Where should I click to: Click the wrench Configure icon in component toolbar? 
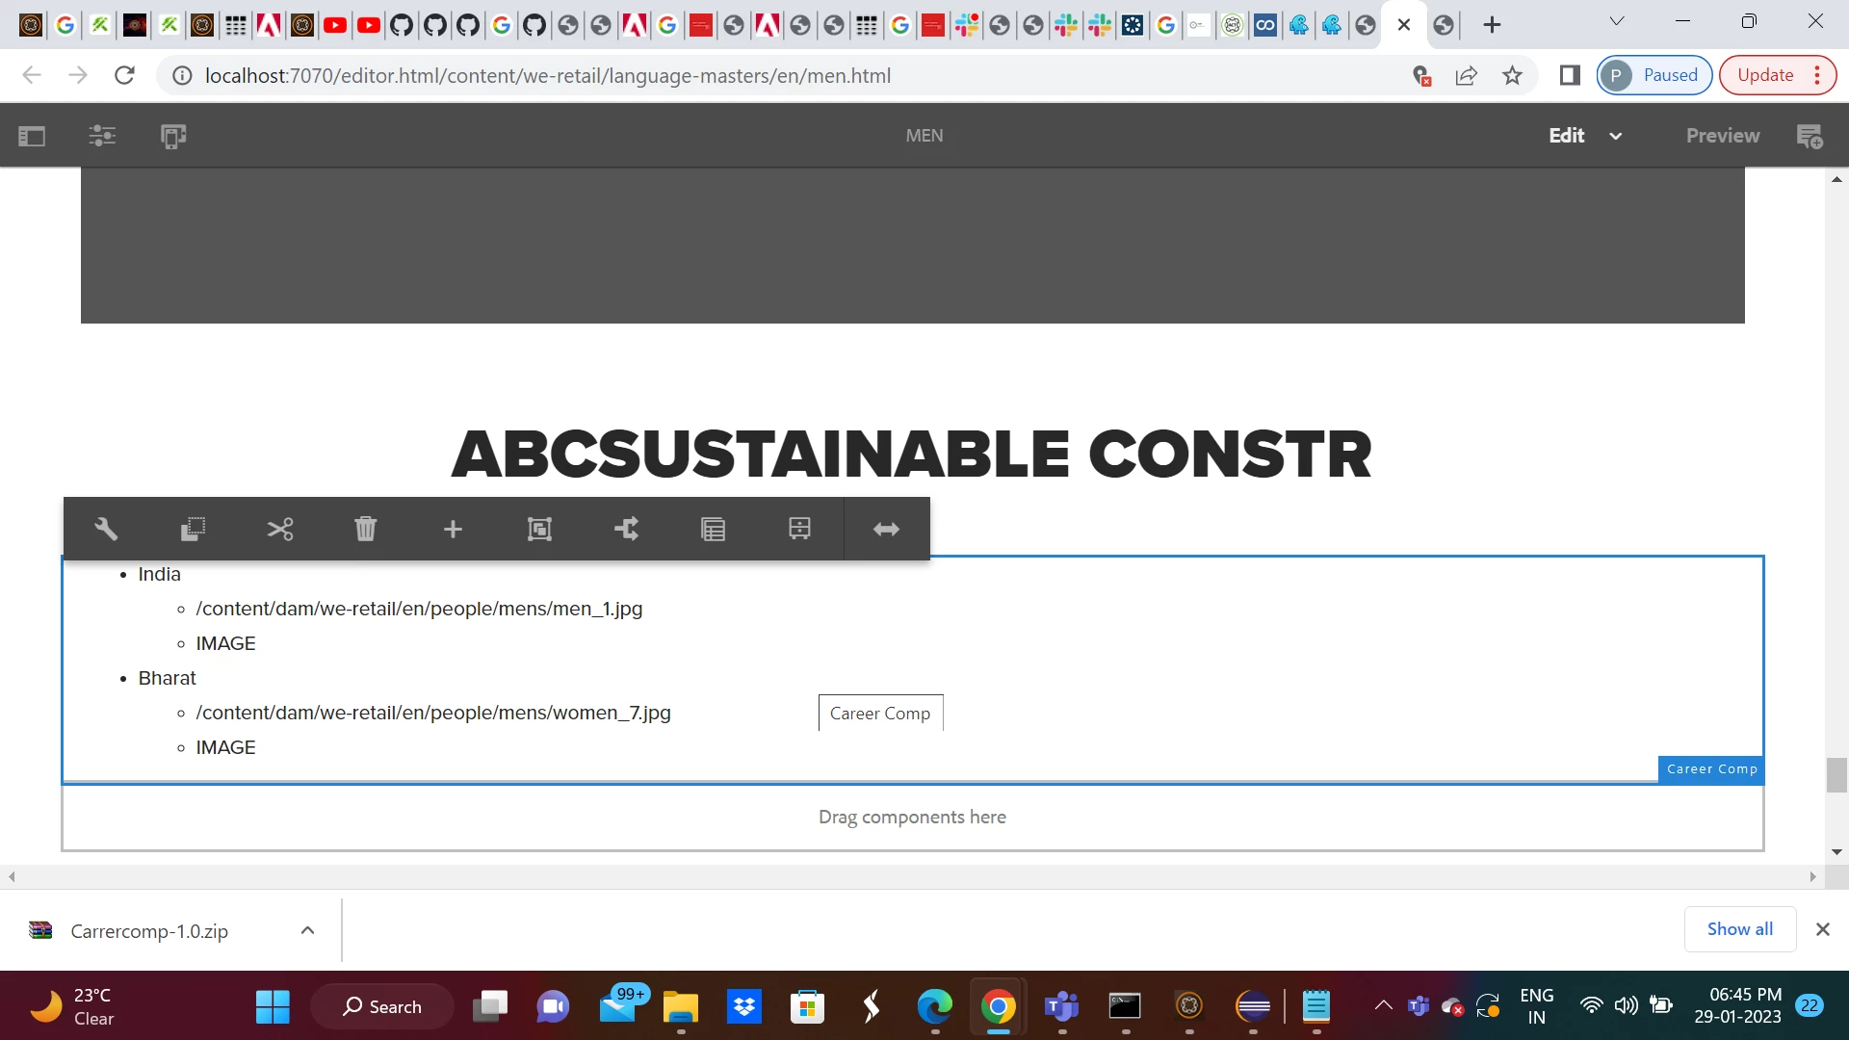(106, 529)
